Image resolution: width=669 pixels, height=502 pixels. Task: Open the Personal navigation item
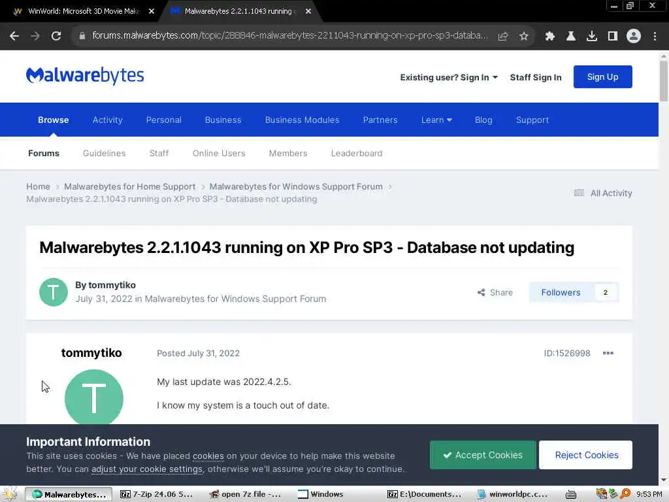[164, 120]
